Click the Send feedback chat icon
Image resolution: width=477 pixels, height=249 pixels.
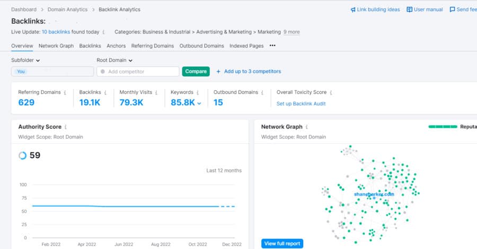[452, 10]
